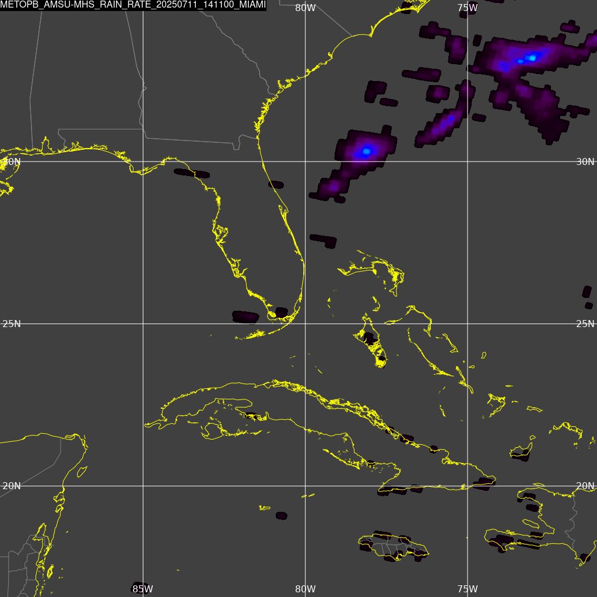Click the 75W label at top edge
Viewport: 597px width, 597px height.
click(468, 8)
